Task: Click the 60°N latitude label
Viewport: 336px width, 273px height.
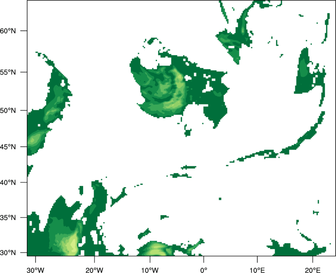Action: pos(8,31)
